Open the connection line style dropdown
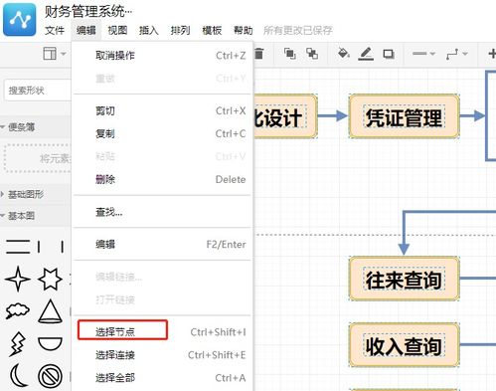This screenshot has width=496, height=391. (423, 54)
